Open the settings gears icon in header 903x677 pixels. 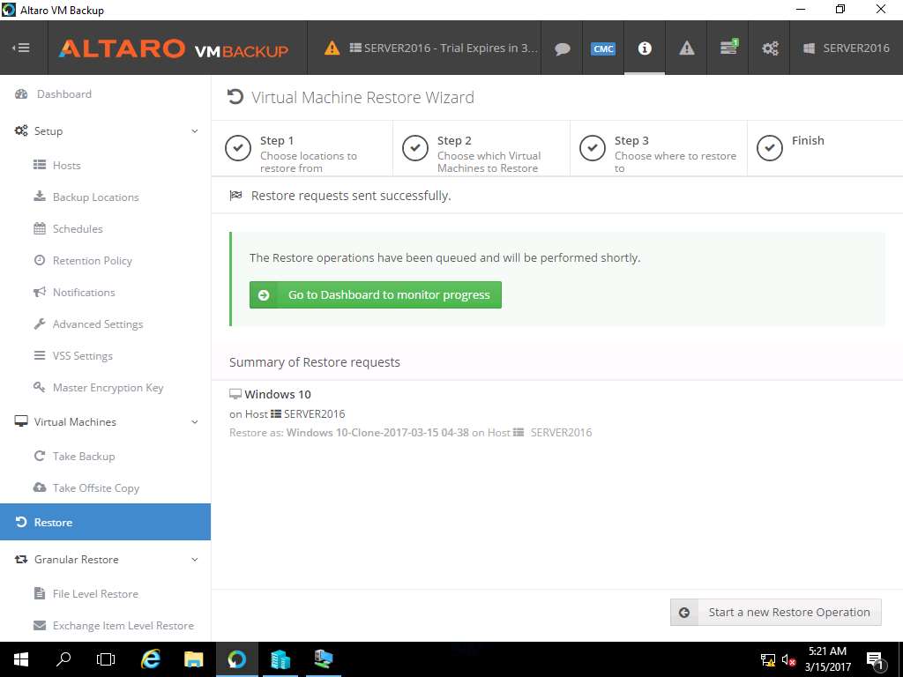pyautogui.click(x=770, y=48)
